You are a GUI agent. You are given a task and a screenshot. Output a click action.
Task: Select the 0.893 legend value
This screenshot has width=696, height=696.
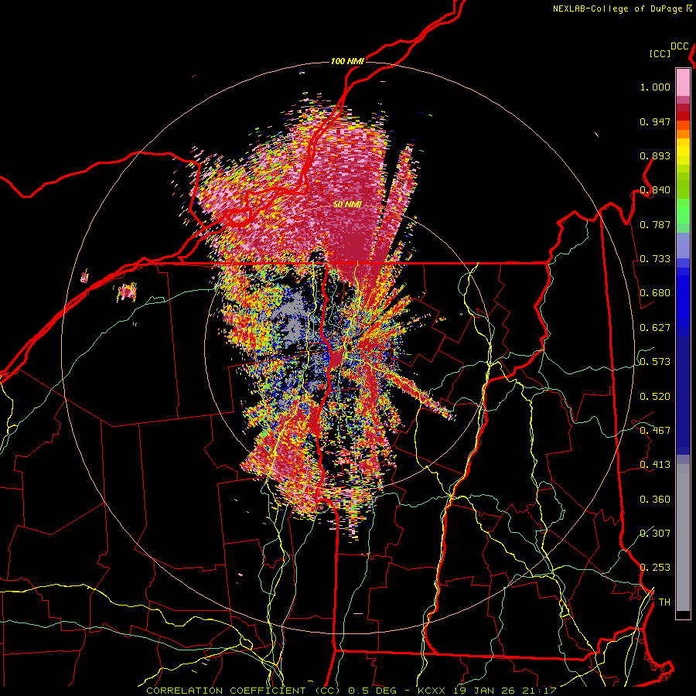[655, 155]
